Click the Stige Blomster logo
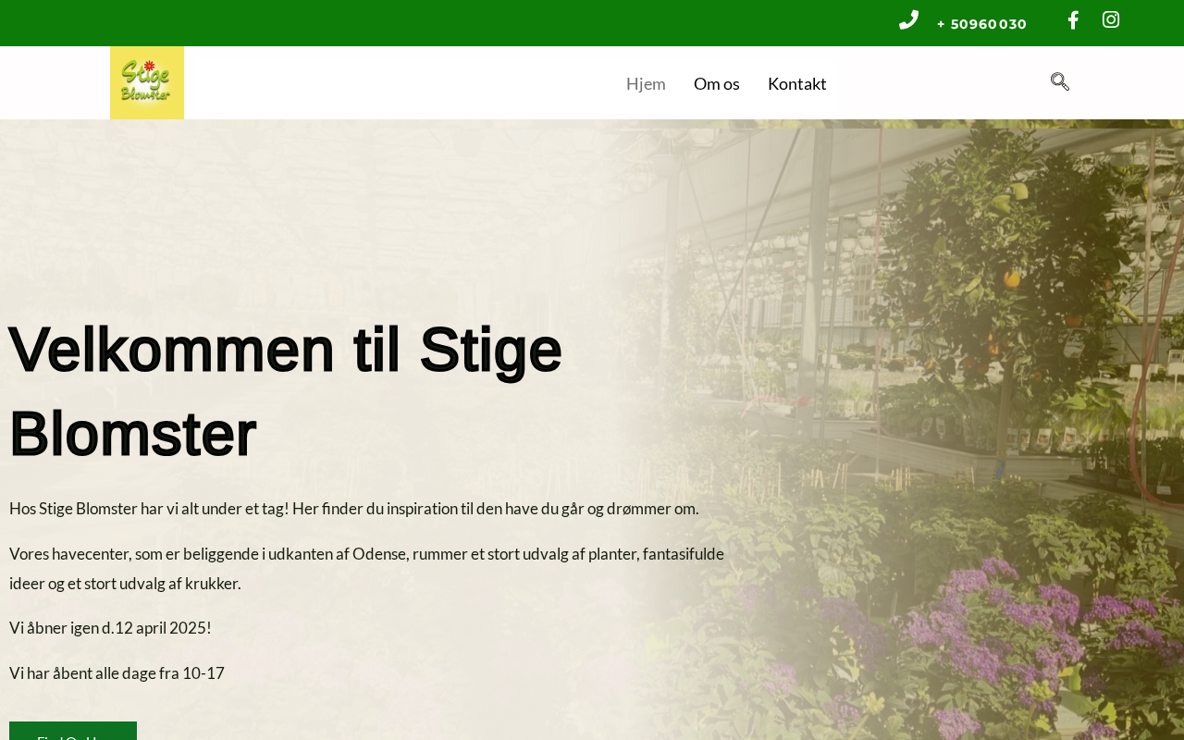This screenshot has width=1184, height=740. point(147,83)
